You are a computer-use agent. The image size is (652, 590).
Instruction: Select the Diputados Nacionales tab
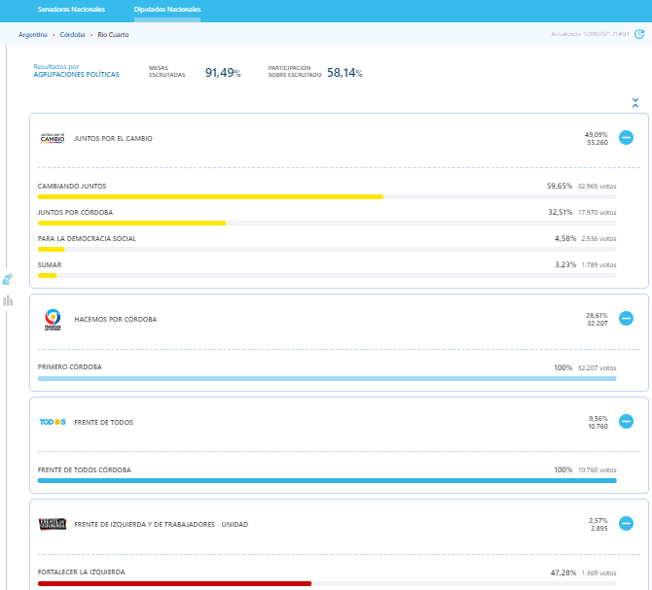pyautogui.click(x=167, y=10)
